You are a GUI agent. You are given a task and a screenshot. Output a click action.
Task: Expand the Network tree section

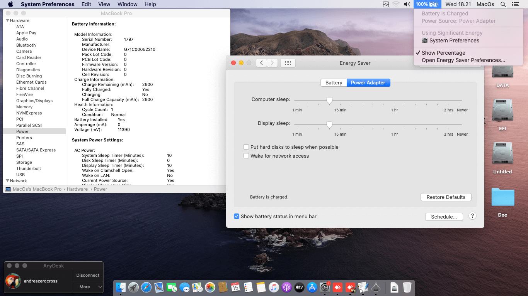7,181
